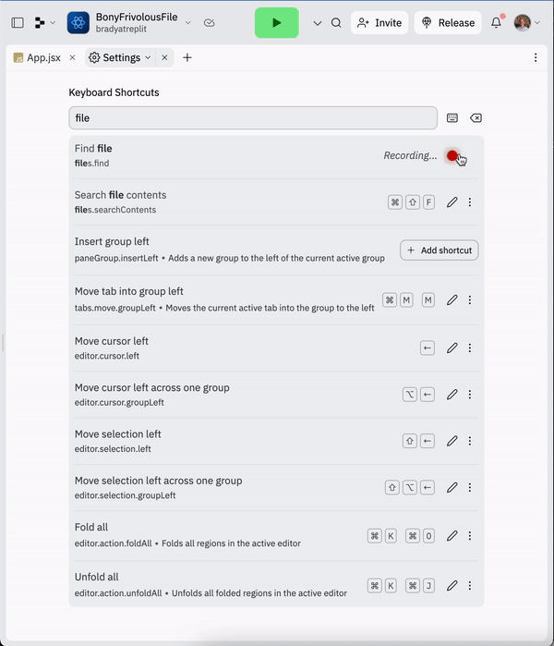The height and width of the screenshot is (646, 554).
Task: Open more options for Move cursor left
Action: point(470,348)
